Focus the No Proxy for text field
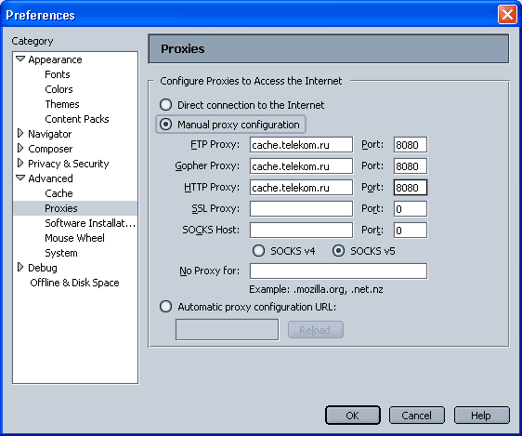This screenshot has width=522, height=436. (339, 271)
